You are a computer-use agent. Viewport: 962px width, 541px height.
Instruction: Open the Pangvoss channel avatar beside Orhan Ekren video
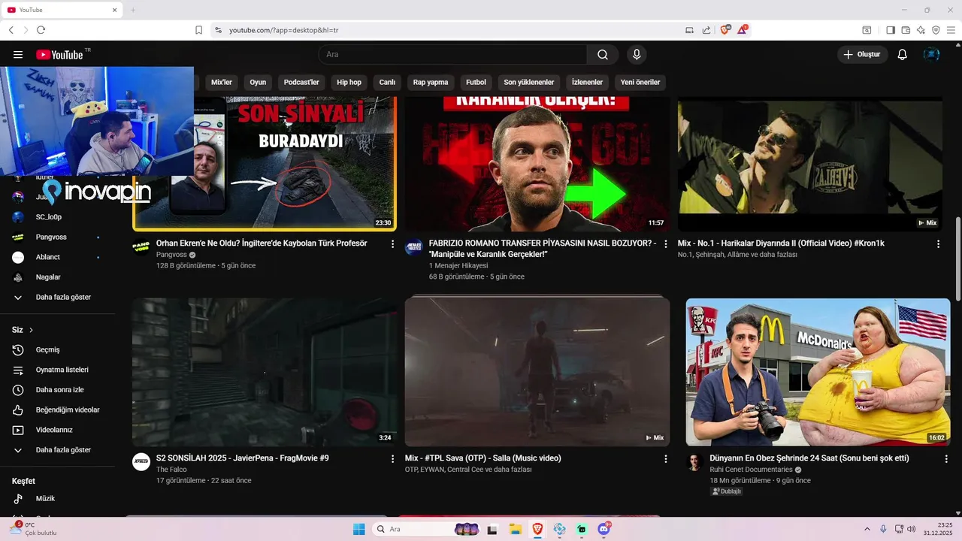pyautogui.click(x=141, y=246)
